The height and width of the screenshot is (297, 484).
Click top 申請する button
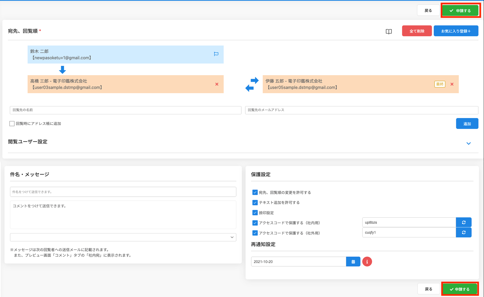click(x=460, y=11)
